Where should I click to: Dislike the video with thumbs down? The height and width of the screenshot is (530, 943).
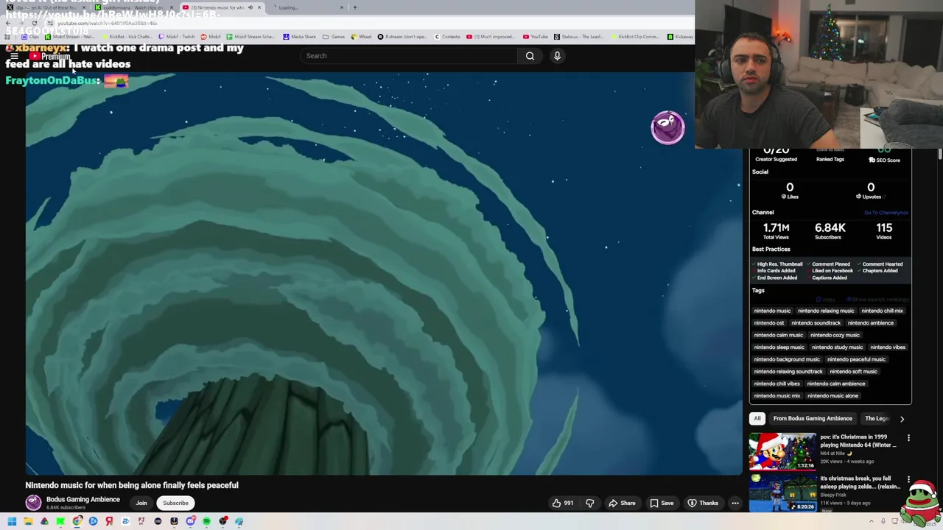(589, 503)
